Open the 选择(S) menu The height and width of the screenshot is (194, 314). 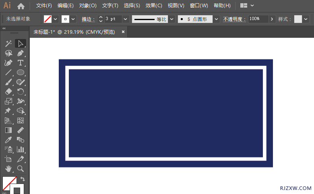(132, 6)
